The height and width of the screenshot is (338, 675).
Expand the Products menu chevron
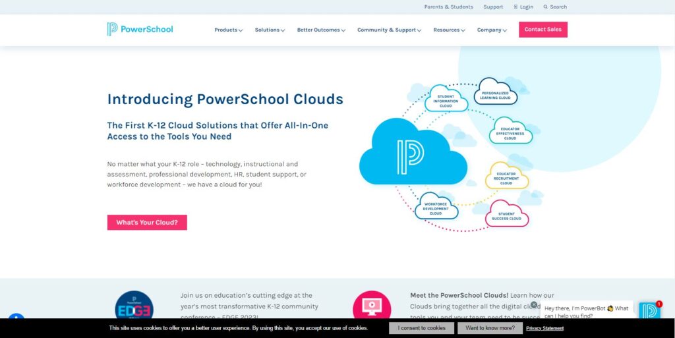click(241, 30)
